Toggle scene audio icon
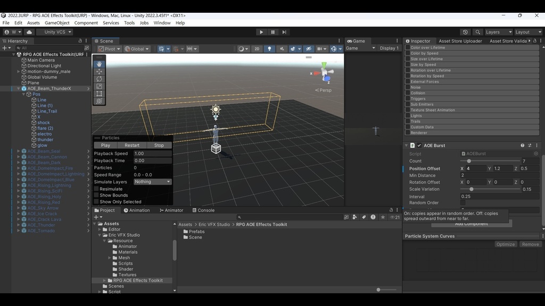 (x=282, y=49)
